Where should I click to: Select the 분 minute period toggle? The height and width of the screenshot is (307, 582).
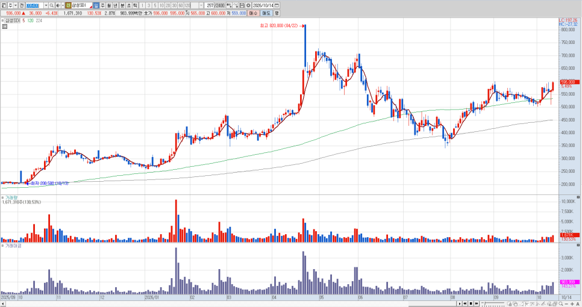[x=122, y=5]
